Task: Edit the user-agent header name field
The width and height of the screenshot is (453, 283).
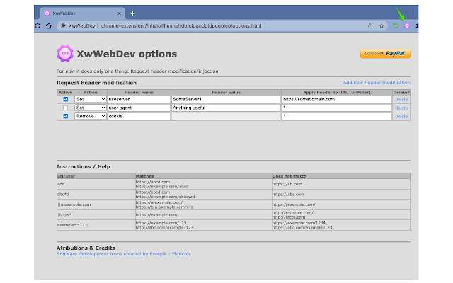Action: coord(139,108)
